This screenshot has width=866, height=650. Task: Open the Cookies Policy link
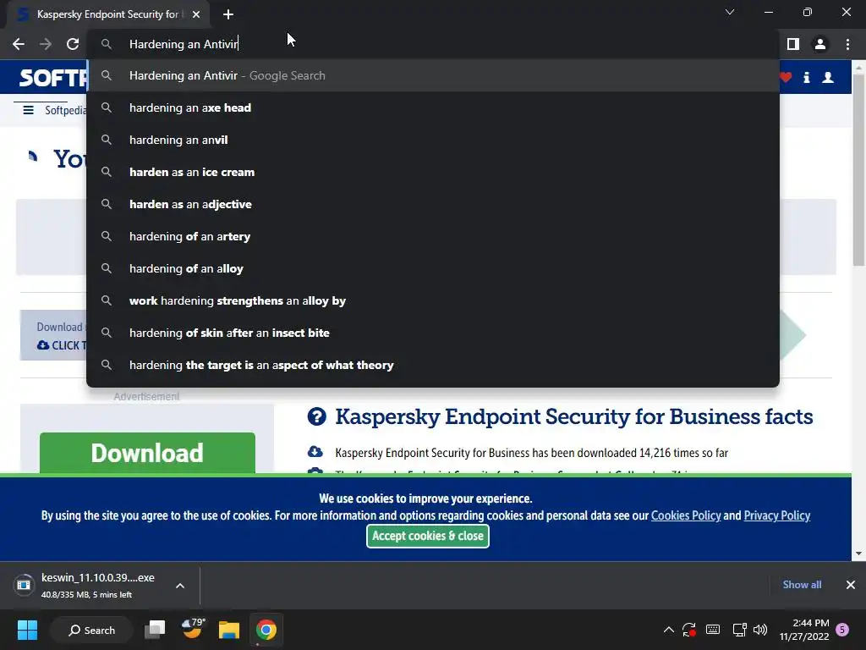pyautogui.click(x=686, y=515)
